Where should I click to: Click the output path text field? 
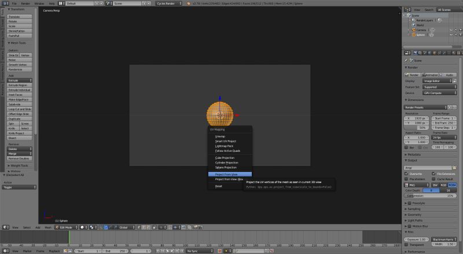(428, 167)
